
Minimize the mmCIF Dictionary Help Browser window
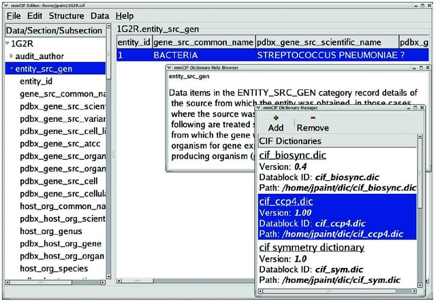414,68
